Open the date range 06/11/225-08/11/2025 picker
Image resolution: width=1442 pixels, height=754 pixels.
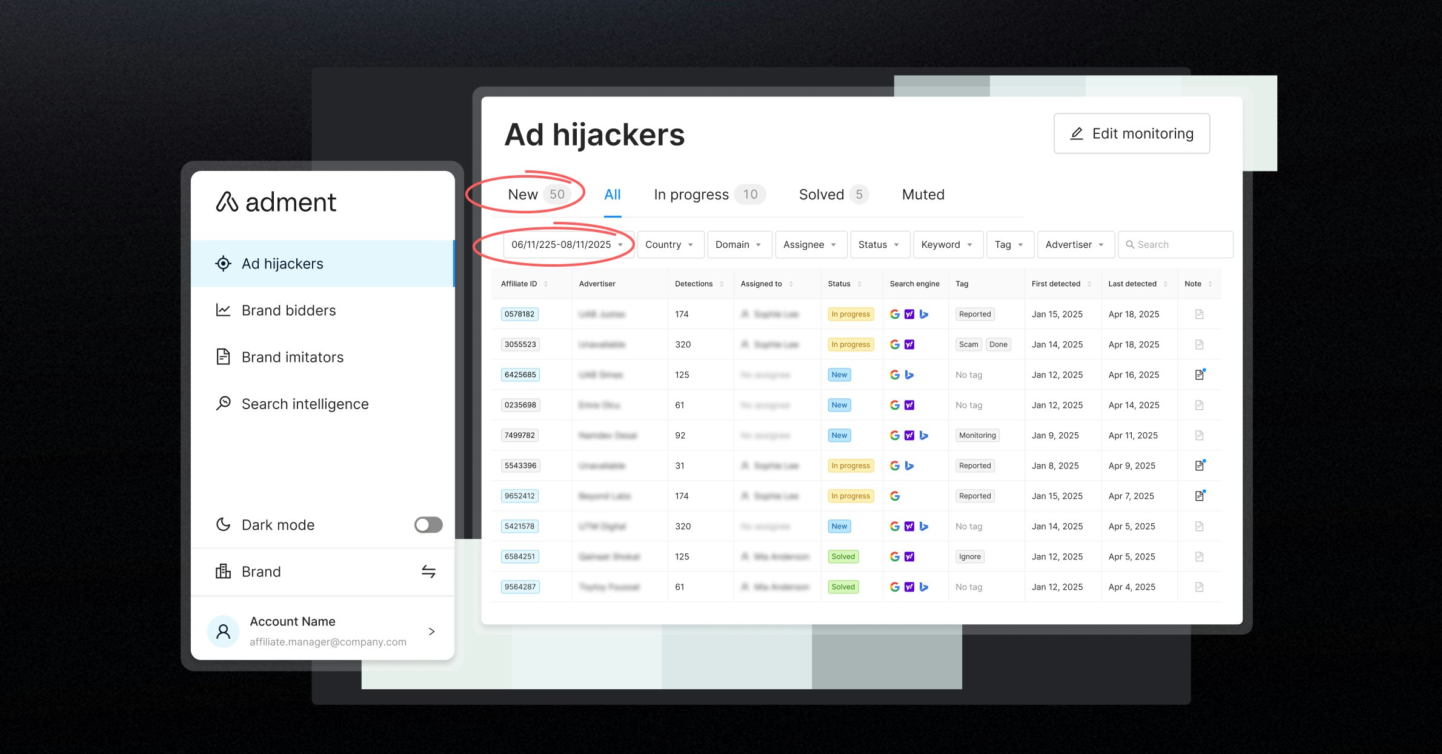[x=566, y=244]
